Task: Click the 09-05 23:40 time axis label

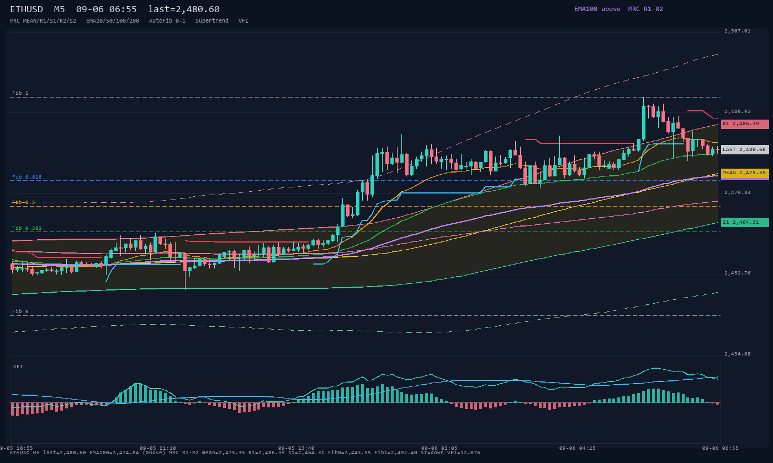Action: 297,448
